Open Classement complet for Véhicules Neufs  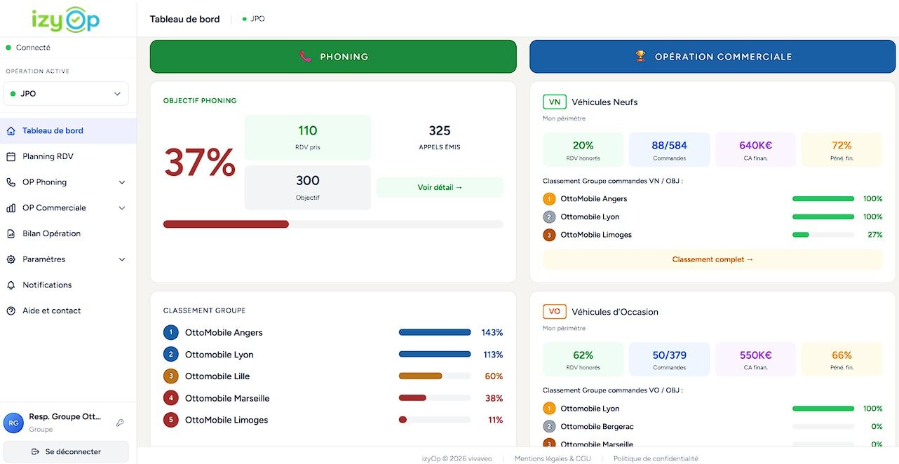[712, 259]
